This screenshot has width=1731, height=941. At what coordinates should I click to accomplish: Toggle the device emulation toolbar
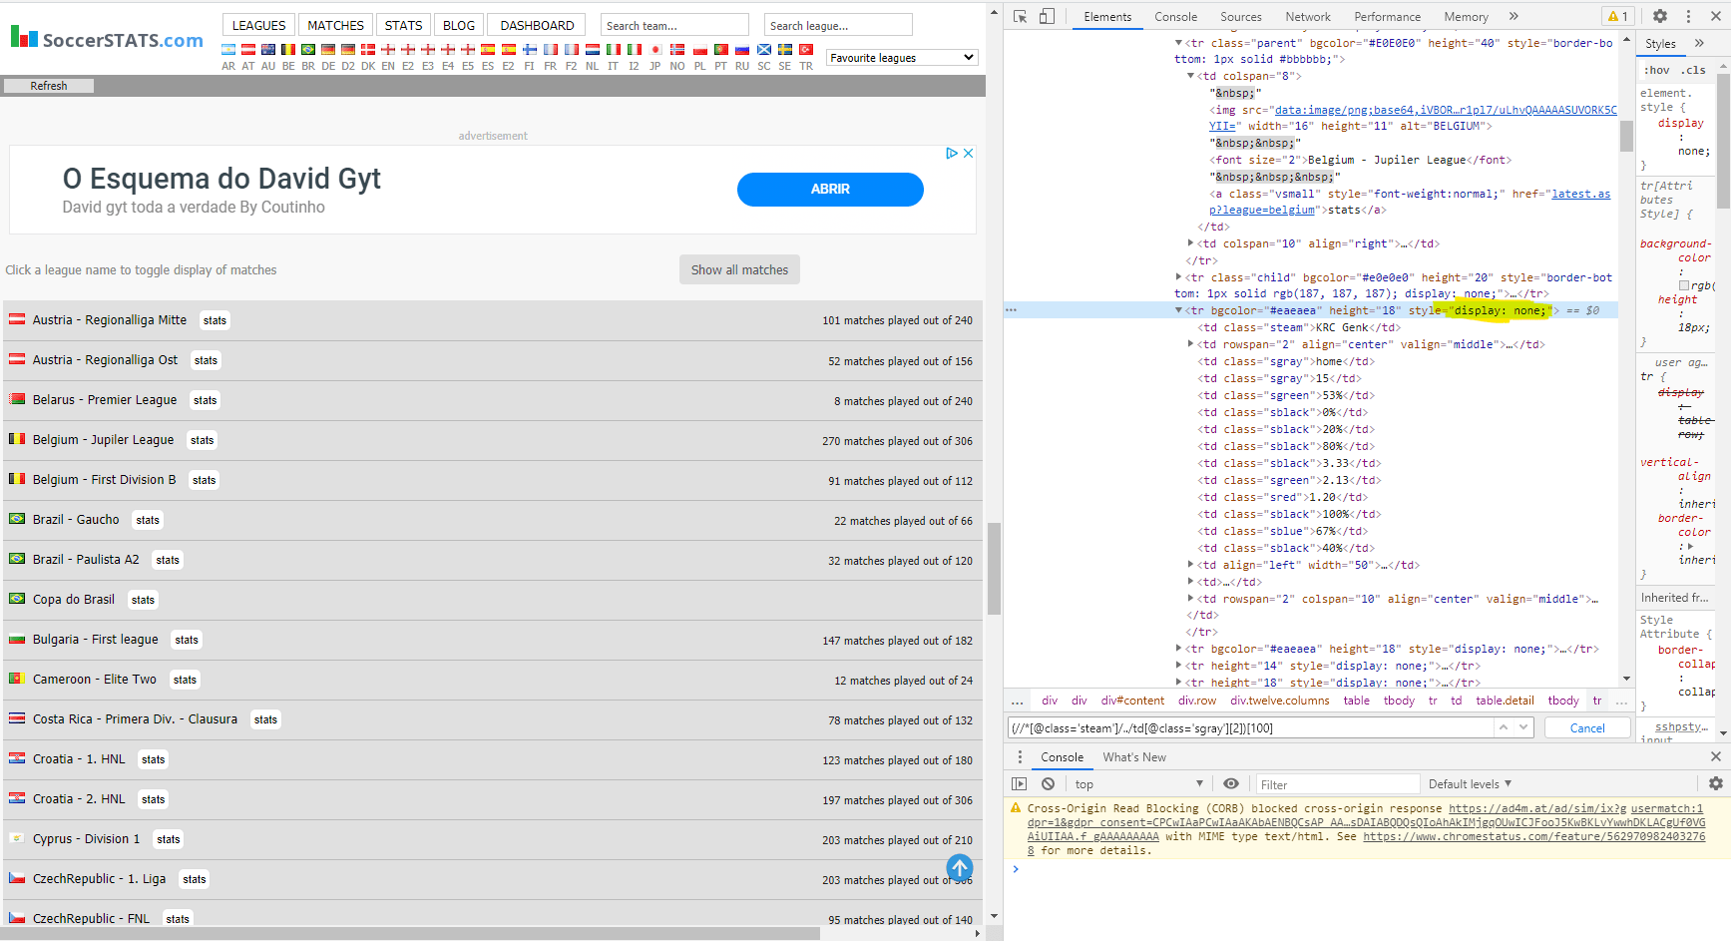[1048, 16]
